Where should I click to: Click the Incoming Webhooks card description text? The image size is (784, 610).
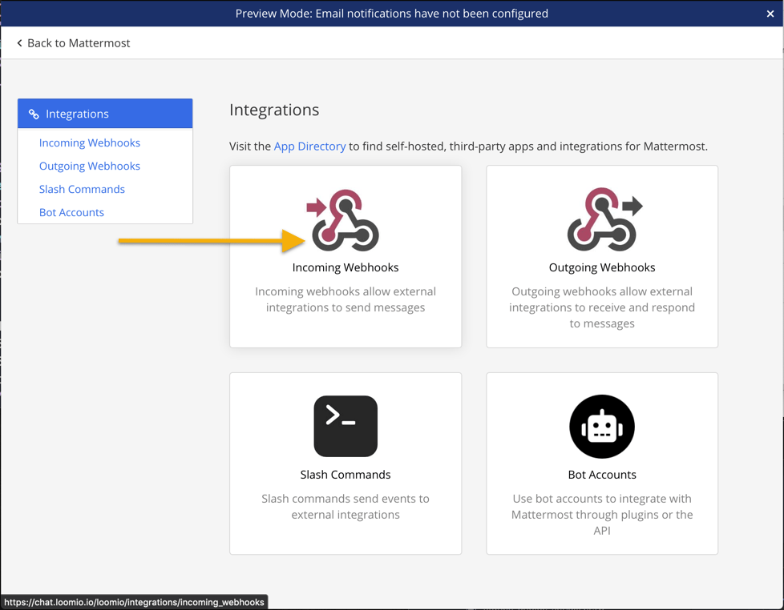(x=346, y=299)
